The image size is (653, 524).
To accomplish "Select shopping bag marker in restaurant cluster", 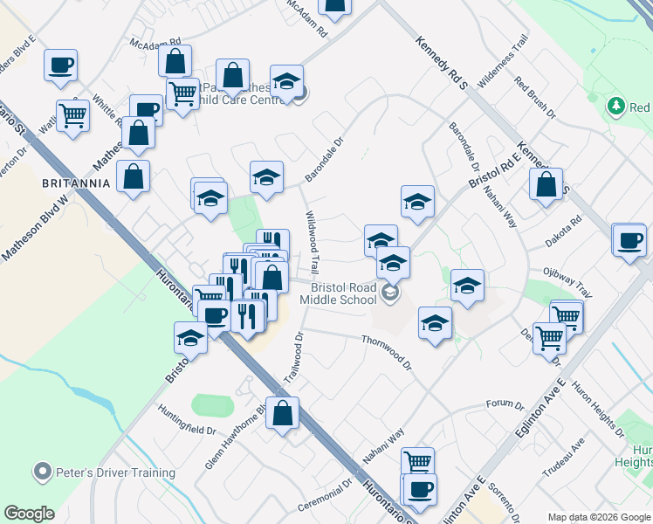I will (x=272, y=279).
